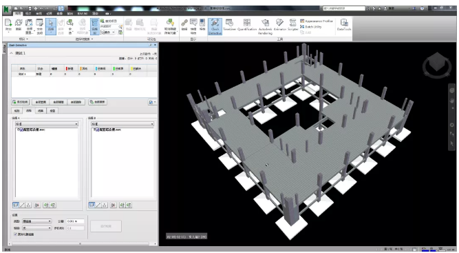This screenshot has height=253, width=459.
Task: Open the Selection A source dropdown
Action: (x=47, y=124)
